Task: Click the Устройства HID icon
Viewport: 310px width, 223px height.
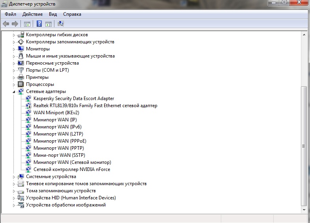Action: click(21, 198)
